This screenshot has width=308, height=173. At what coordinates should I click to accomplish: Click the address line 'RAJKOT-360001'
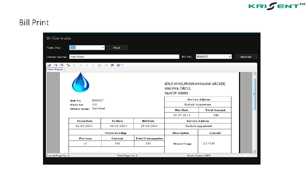[176, 93]
